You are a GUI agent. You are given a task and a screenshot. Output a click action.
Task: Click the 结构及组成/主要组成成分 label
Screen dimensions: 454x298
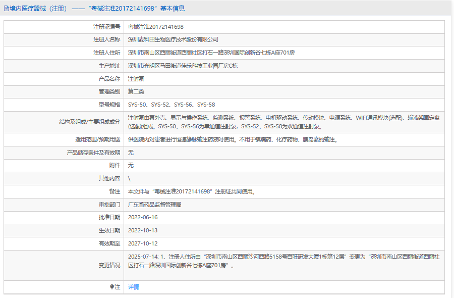click(90, 122)
